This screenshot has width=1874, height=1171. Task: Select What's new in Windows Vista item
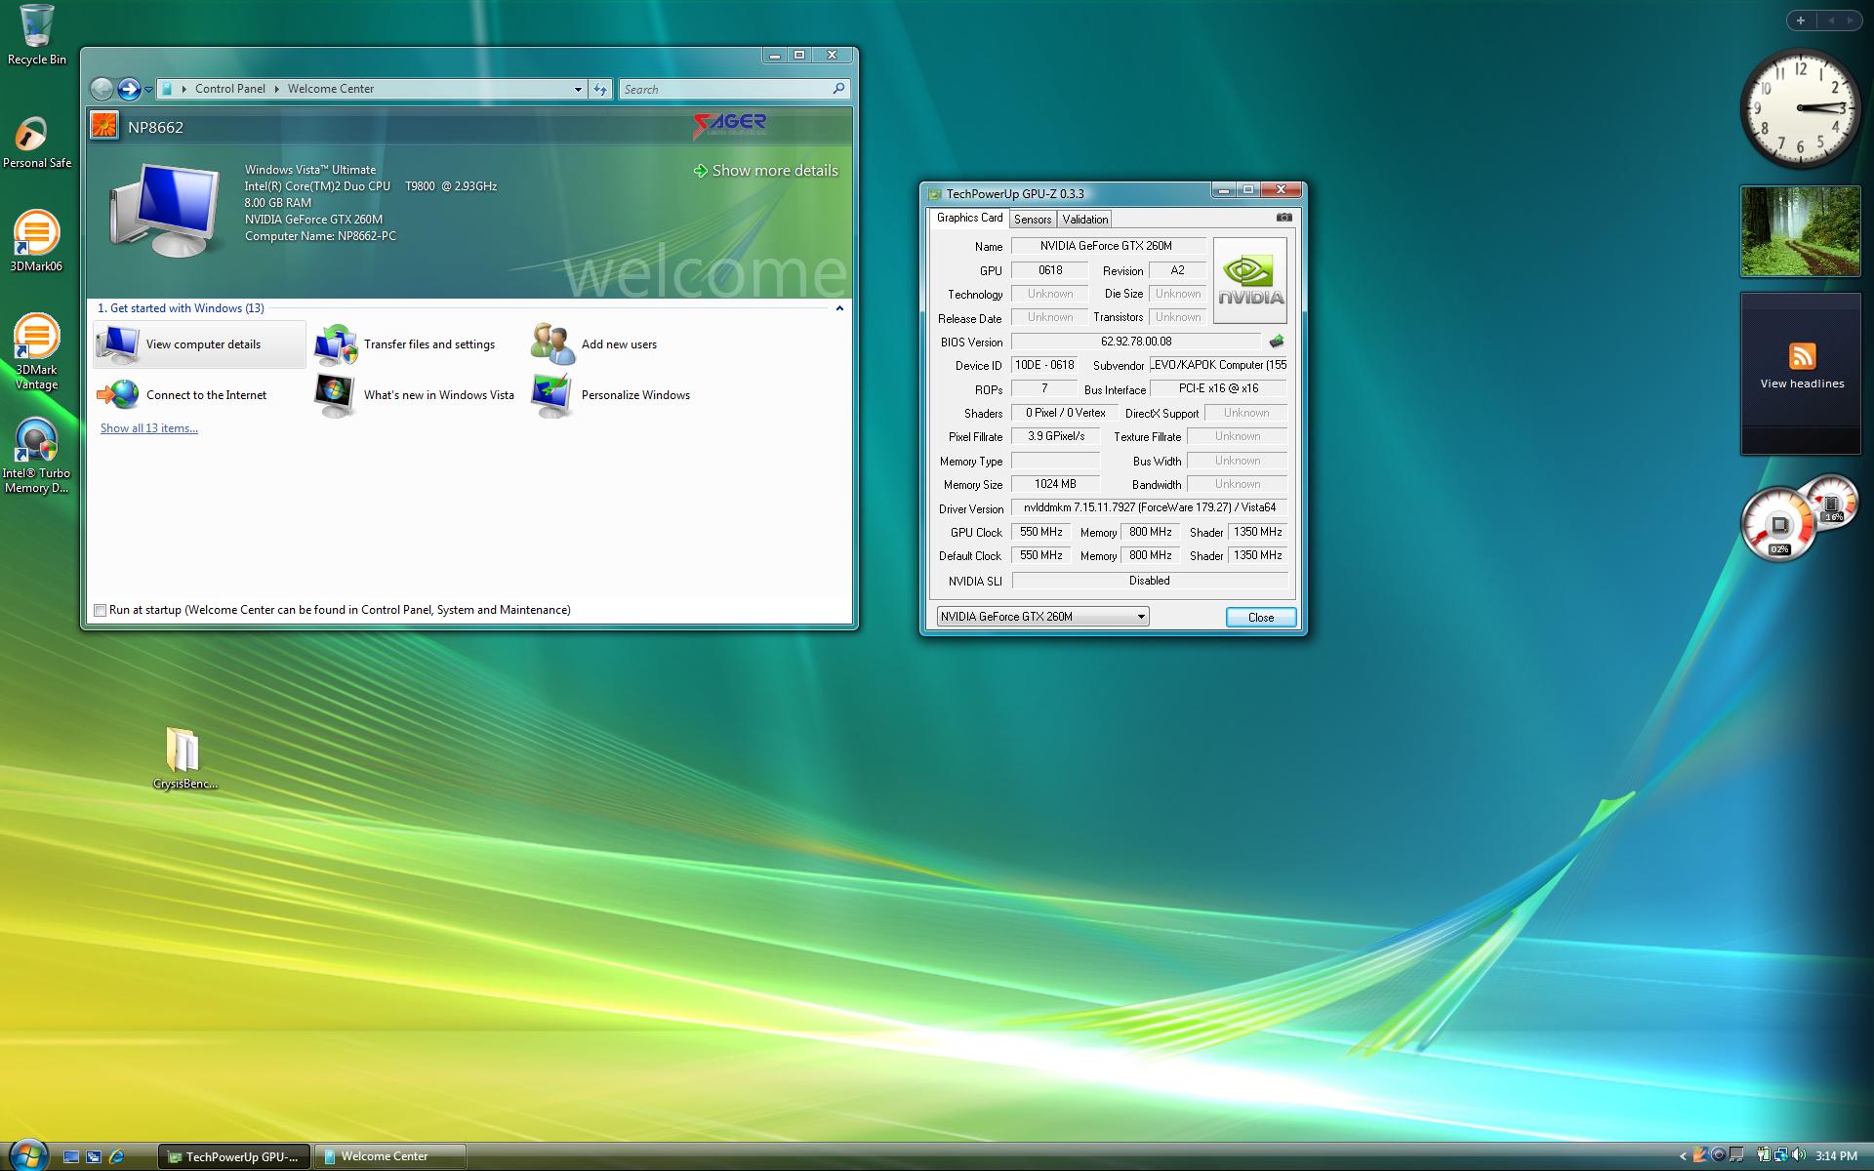point(414,395)
